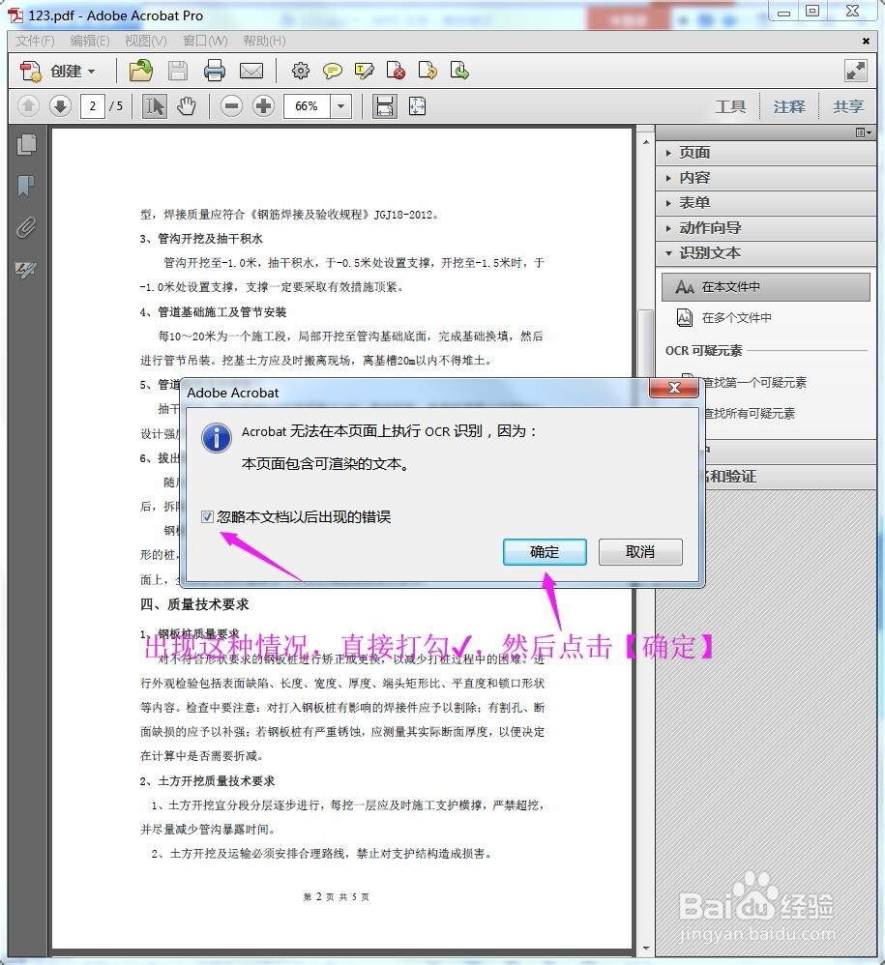885x965 pixels.
Task: Zoom out with minus button
Action: pyautogui.click(x=232, y=106)
